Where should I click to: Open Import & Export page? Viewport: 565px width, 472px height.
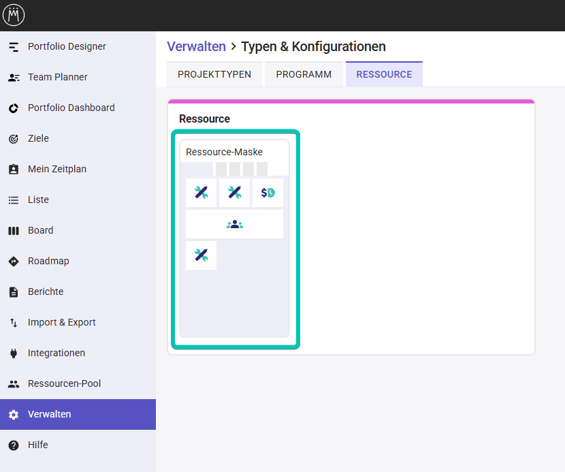(78, 322)
